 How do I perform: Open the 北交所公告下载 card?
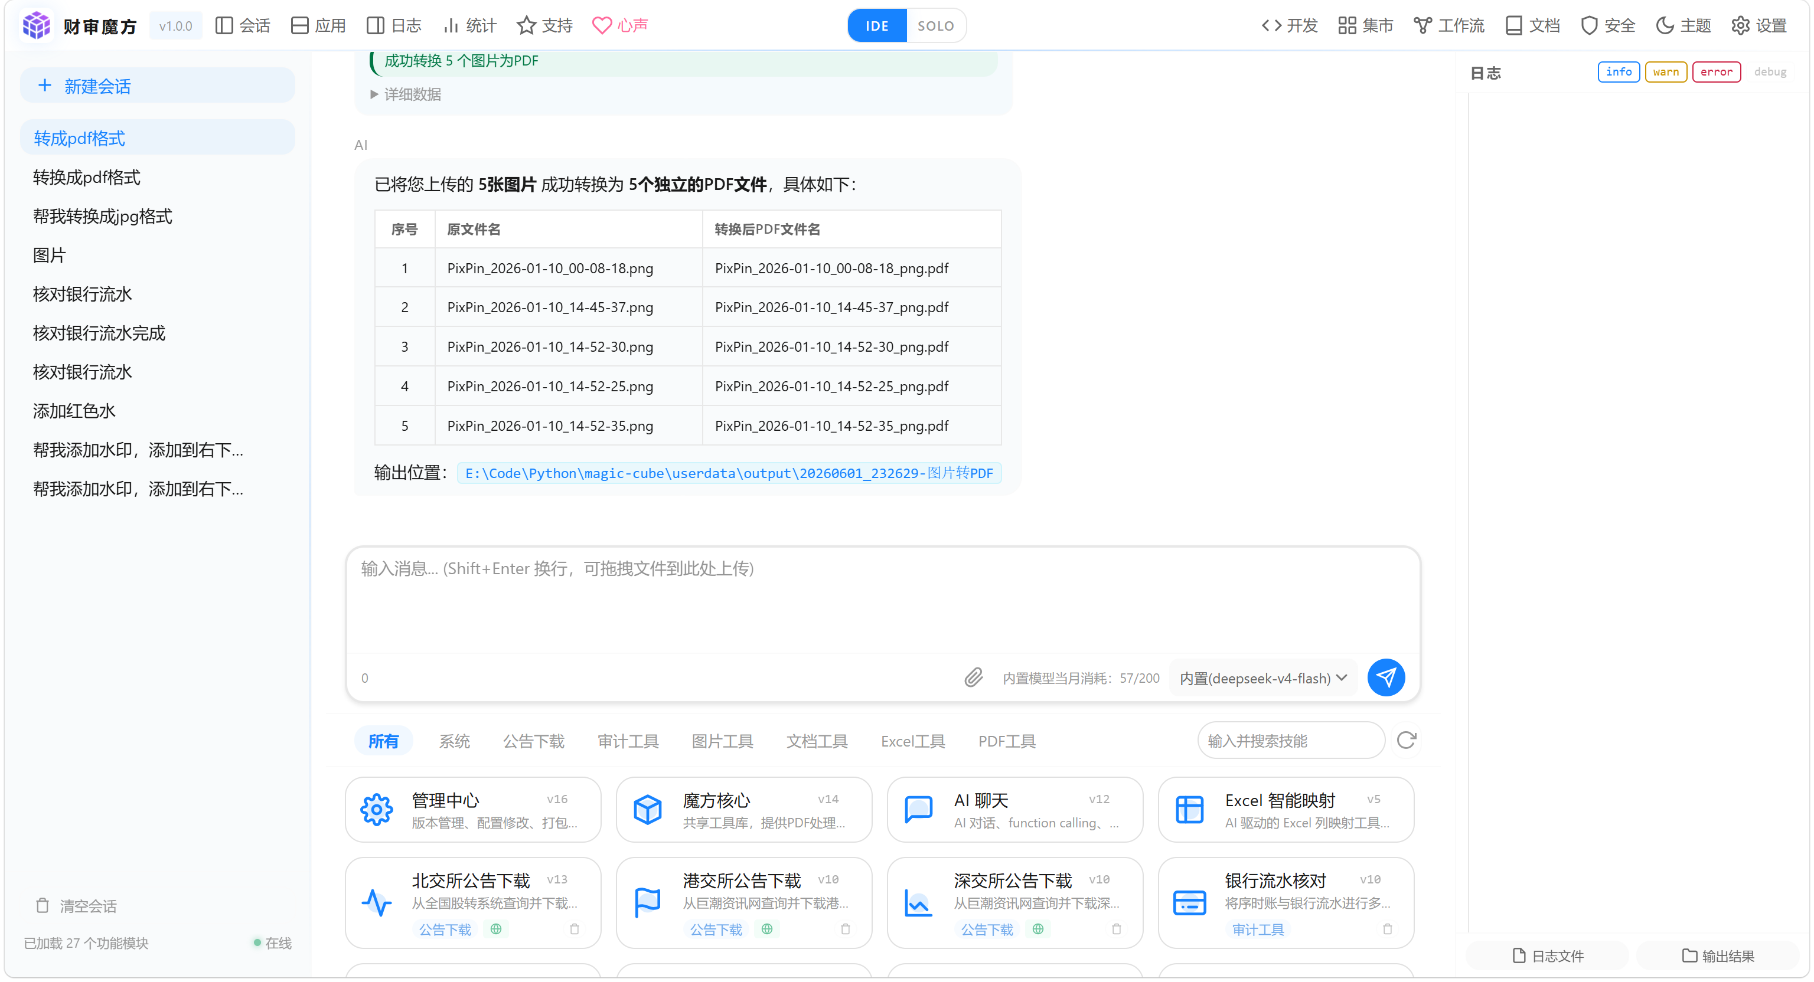coord(473,902)
